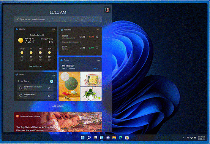Viewport: 210px width, 144px height.
Task: Select Friday's forecast sun icon
Action: coord(31,53)
